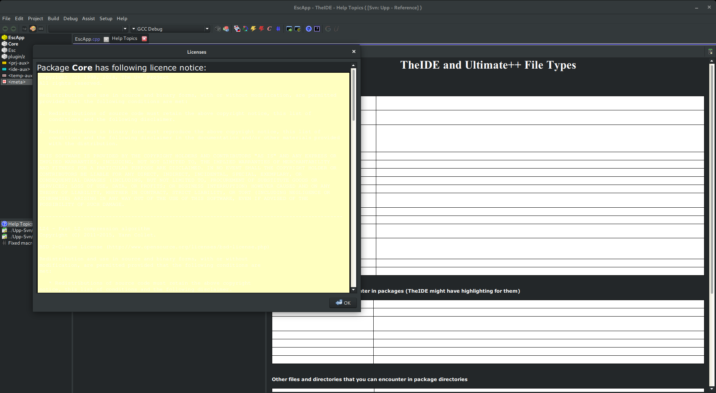
Task: Select the Core package in package list
Action: 13,44
